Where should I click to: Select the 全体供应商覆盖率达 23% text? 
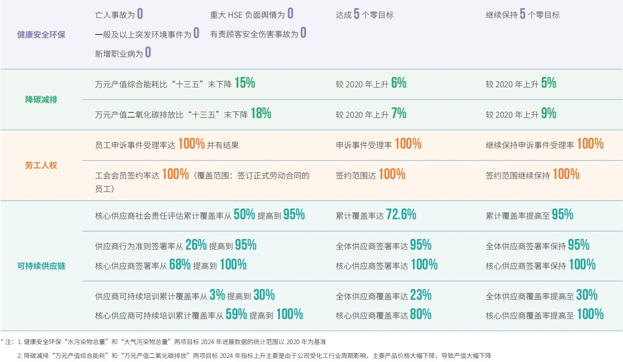tap(384, 296)
